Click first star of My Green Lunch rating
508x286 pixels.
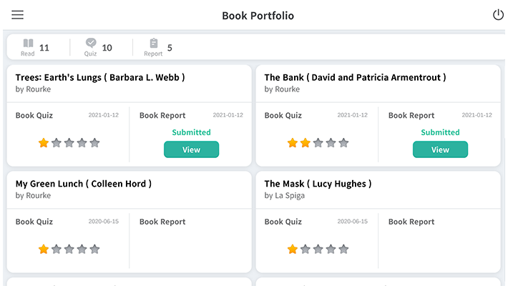pyautogui.click(x=44, y=250)
